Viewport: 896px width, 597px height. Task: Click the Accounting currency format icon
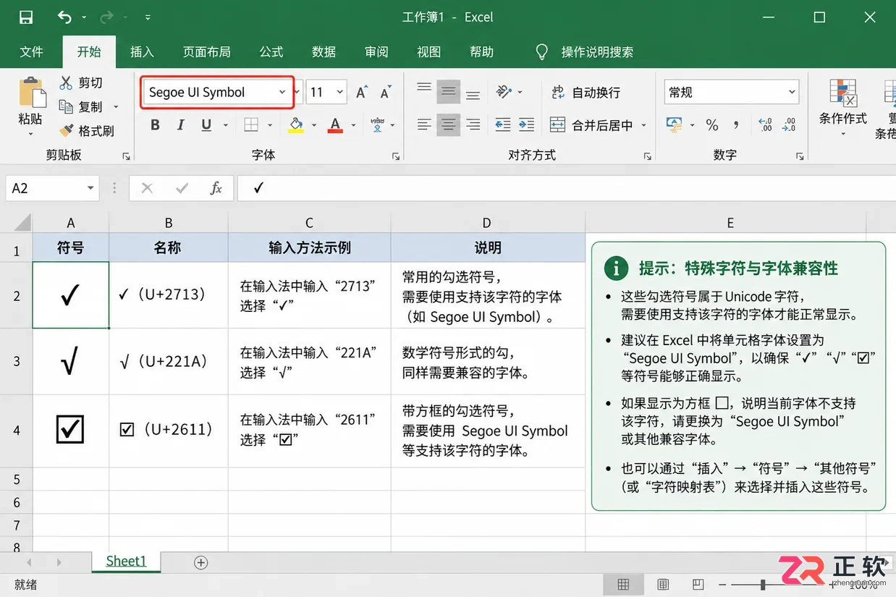675,125
